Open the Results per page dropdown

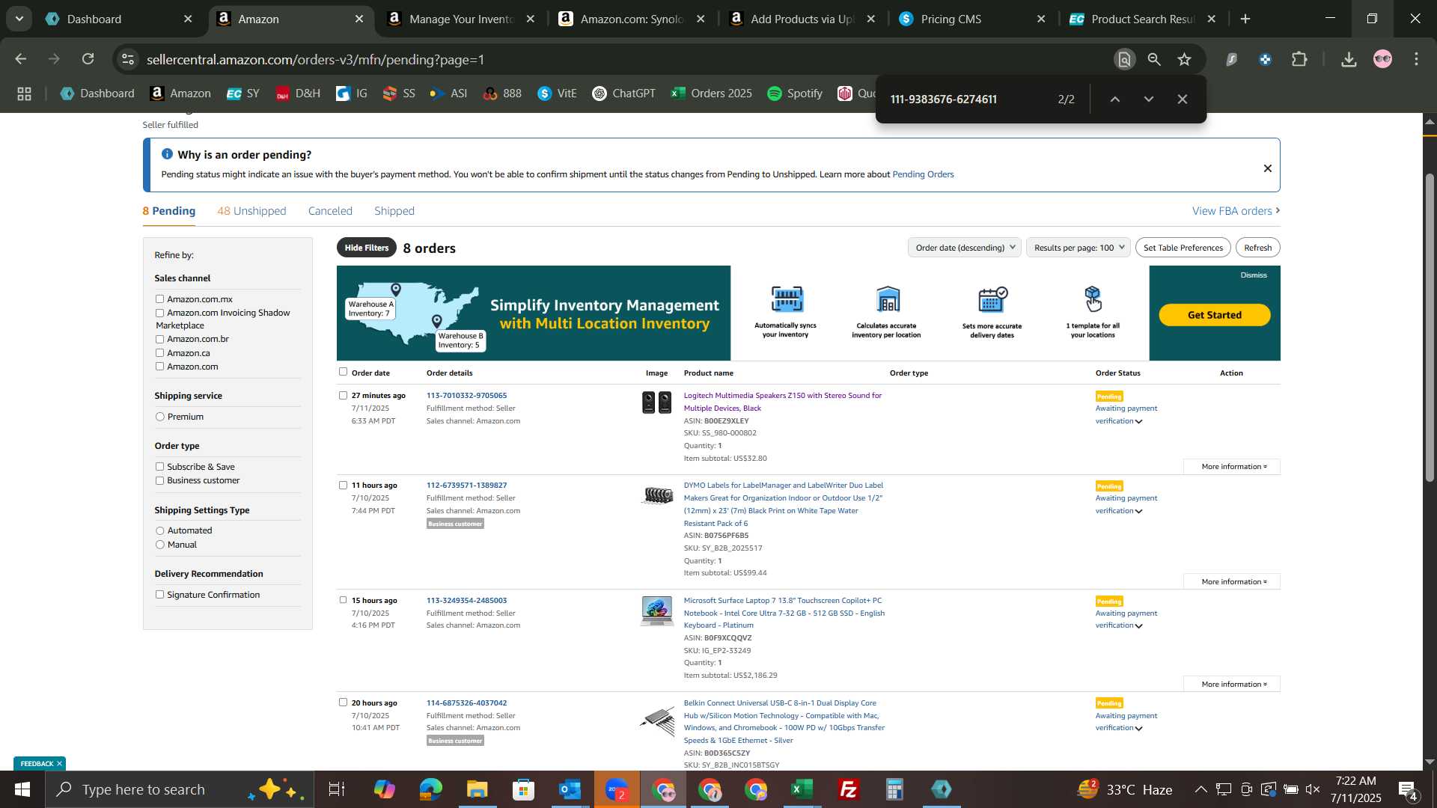1078,248
